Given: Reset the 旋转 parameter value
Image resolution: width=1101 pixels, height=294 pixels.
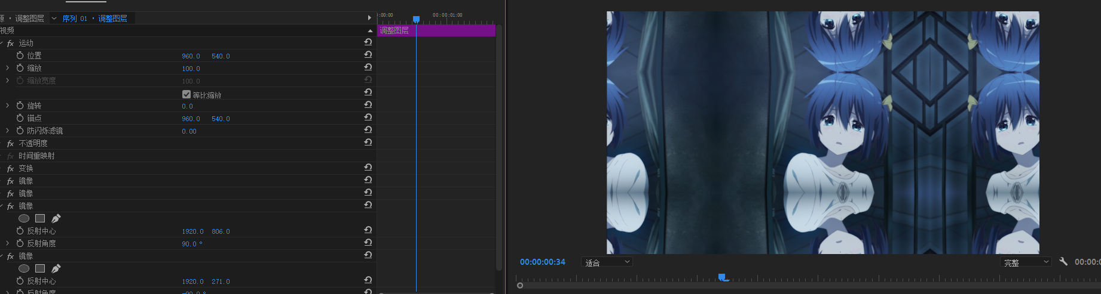Looking at the screenshot, I should (x=368, y=105).
